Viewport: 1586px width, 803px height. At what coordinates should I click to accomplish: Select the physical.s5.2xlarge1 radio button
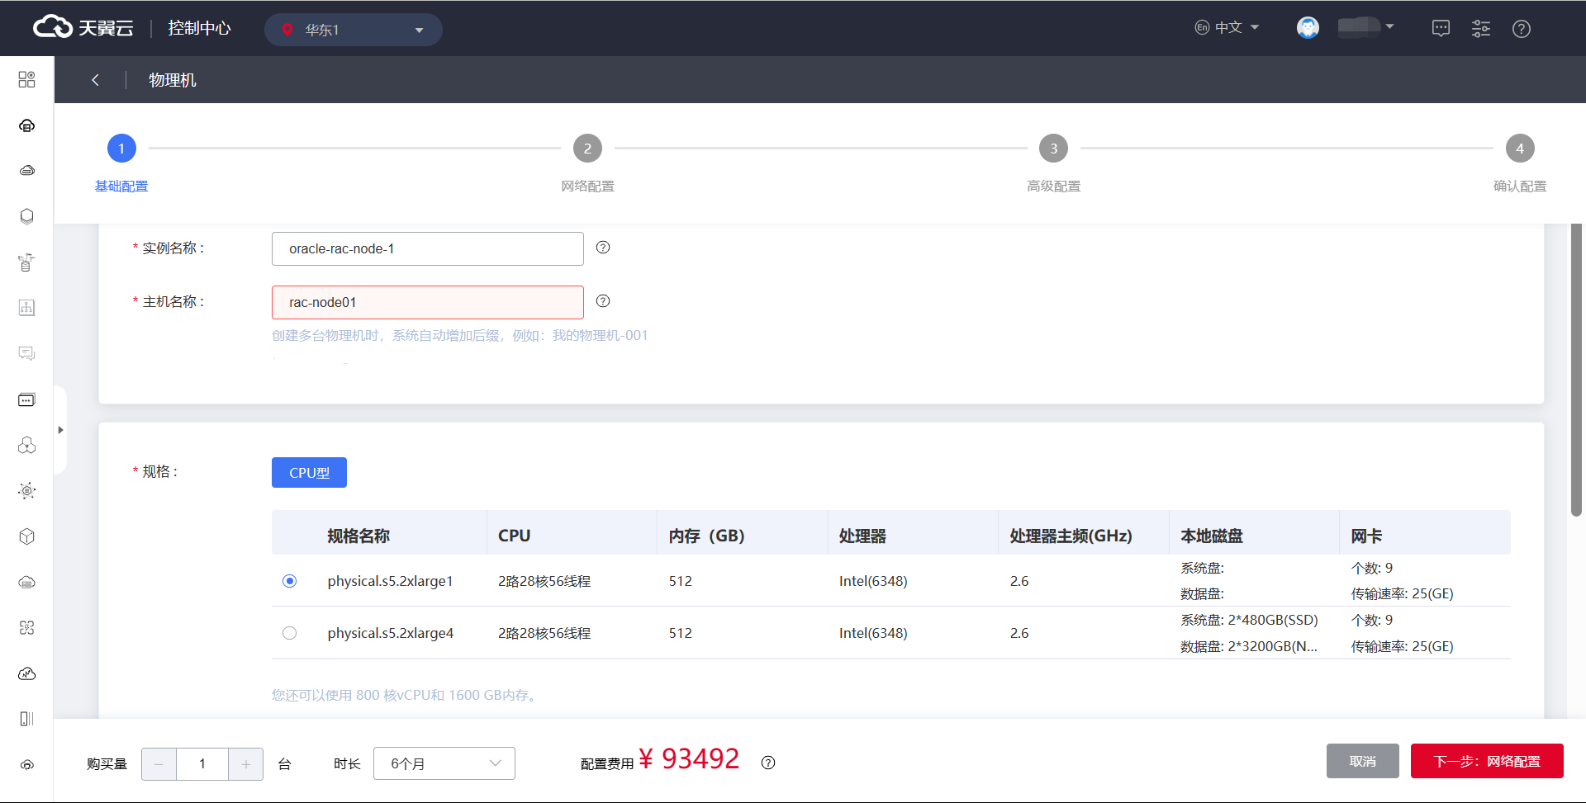pyautogui.click(x=289, y=581)
